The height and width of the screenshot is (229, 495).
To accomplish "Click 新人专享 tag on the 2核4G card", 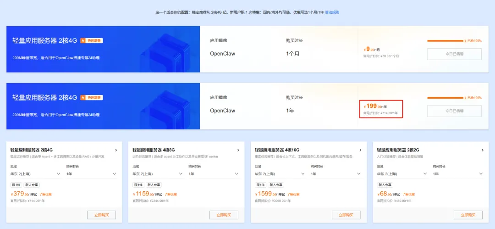I will point(32,185).
